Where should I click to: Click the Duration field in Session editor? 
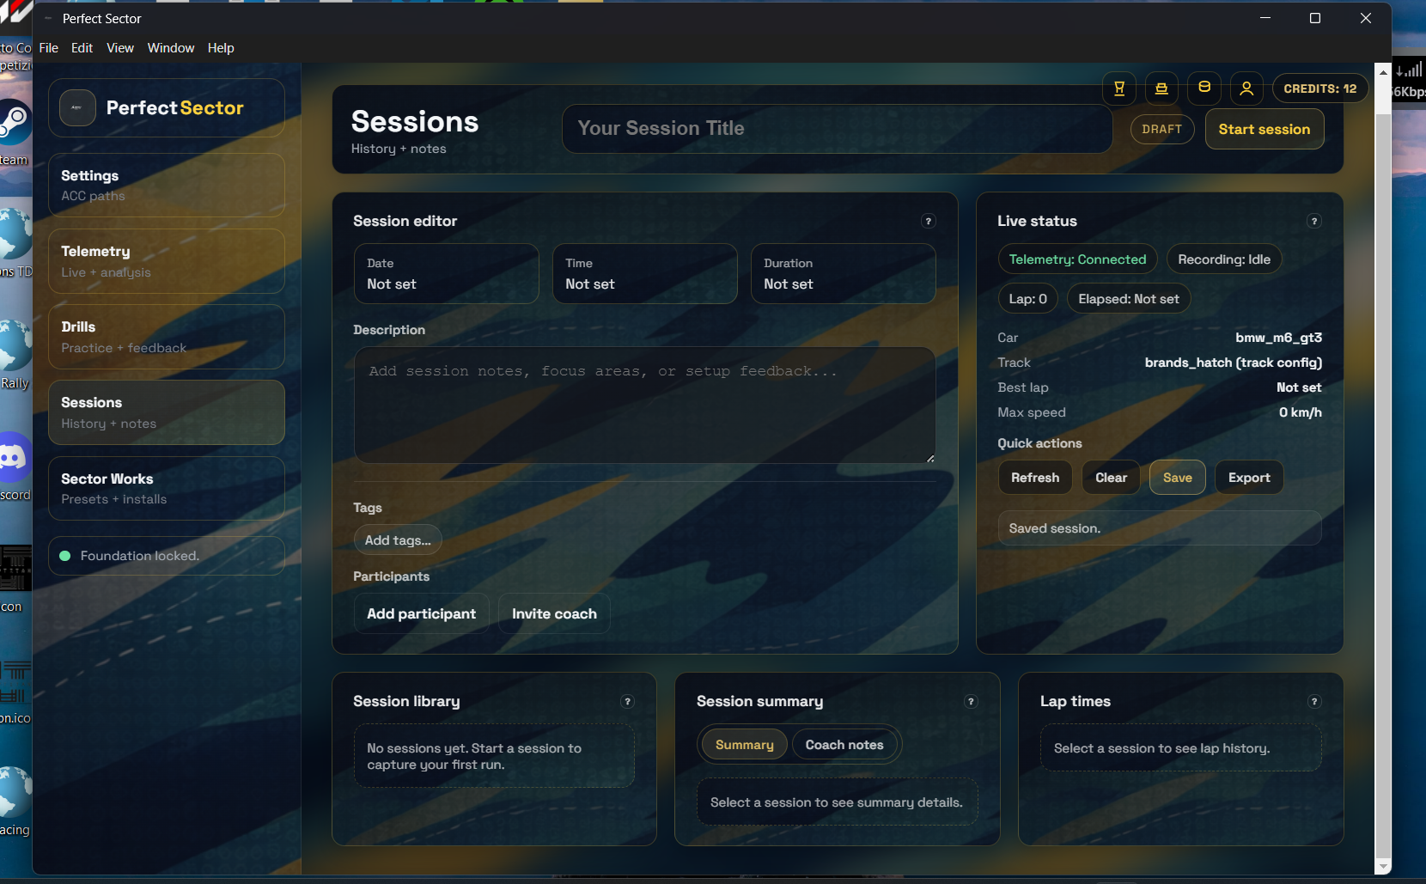(x=844, y=274)
